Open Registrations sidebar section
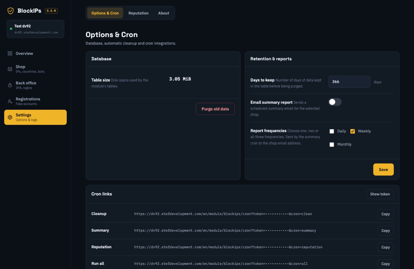This screenshot has height=269, width=414. [x=35, y=101]
